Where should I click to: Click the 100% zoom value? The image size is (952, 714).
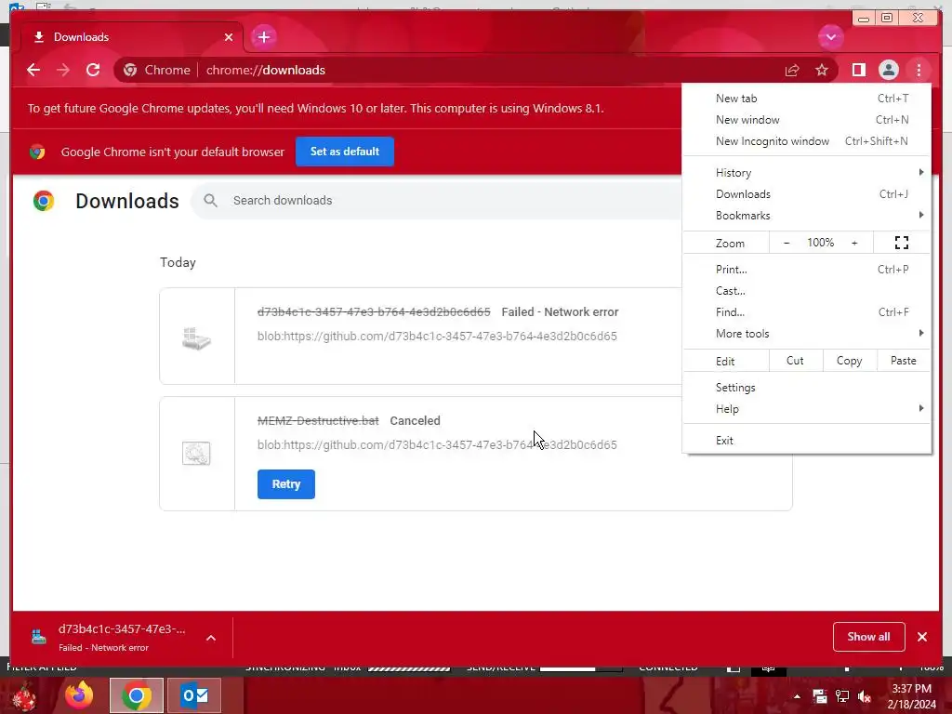click(x=820, y=243)
